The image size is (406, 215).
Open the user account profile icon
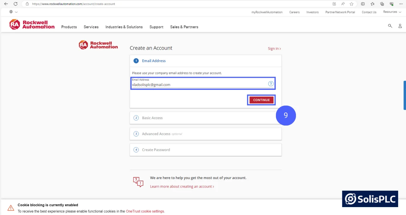pos(400,26)
